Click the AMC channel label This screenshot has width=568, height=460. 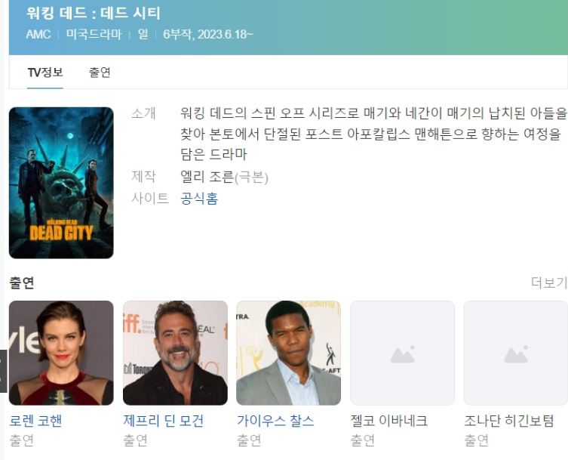(x=38, y=35)
